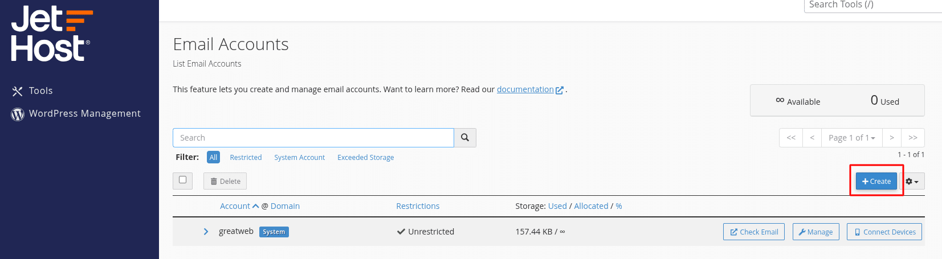942x259 pixels.
Task: Click the Delete button
Action: pyautogui.click(x=225, y=181)
